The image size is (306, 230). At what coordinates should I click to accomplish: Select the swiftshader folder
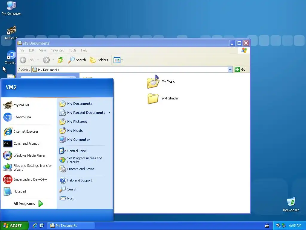(x=163, y=98)
